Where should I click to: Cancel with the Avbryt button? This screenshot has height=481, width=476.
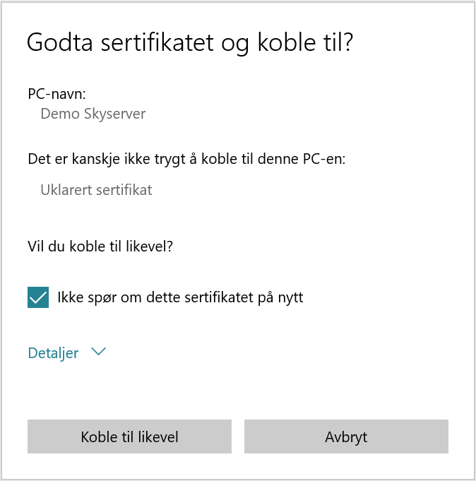(x=346, y=437)
